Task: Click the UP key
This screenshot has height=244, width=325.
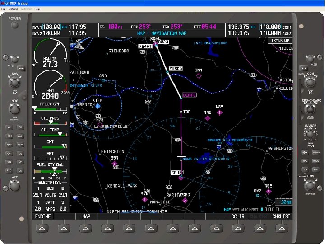Action: (20, 162)
